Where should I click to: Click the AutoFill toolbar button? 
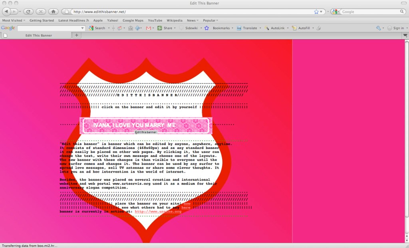coord(304,28)
